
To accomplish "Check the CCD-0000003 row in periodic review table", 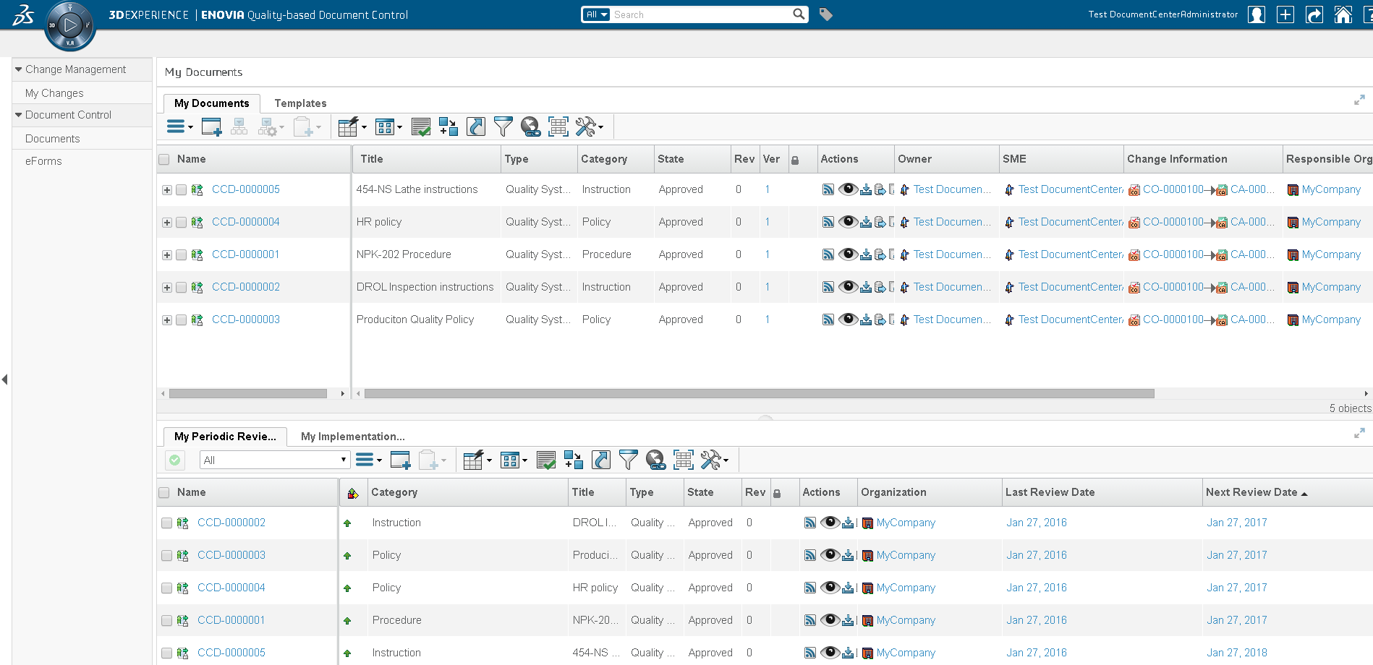I will click(167, 556).
